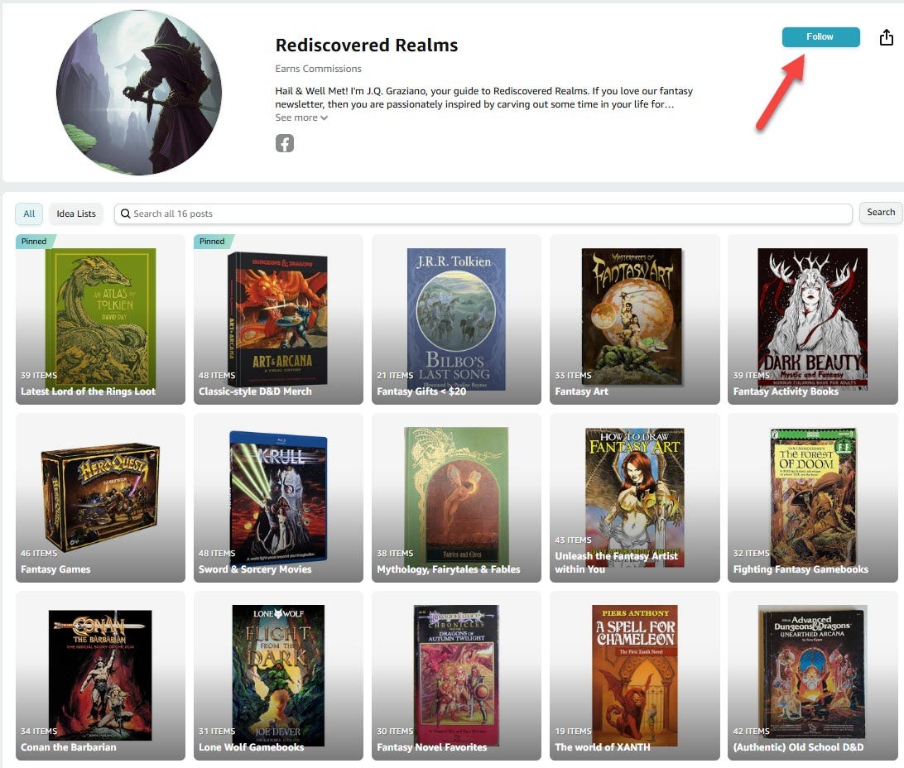The height and width of the screenshot is (768, 904).
Task: Click Pinned badge on the Art & Arcana card
Action: [x=213, y=242]
